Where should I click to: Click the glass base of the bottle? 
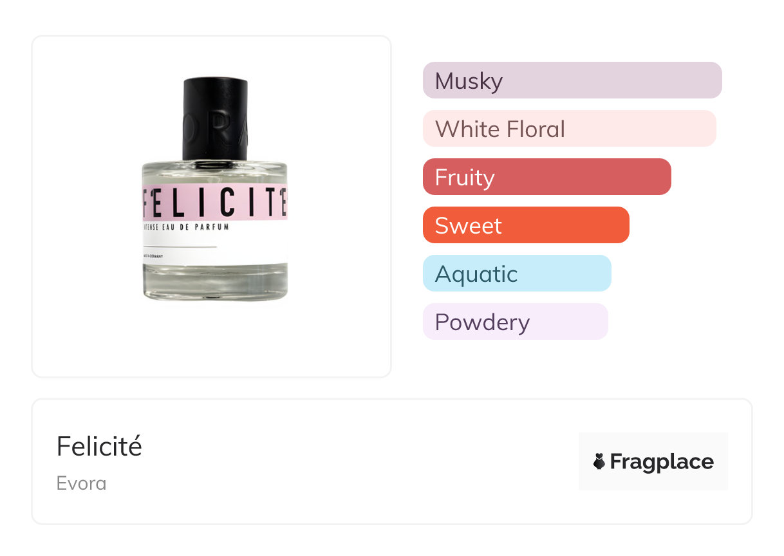[x=215, y=282]
